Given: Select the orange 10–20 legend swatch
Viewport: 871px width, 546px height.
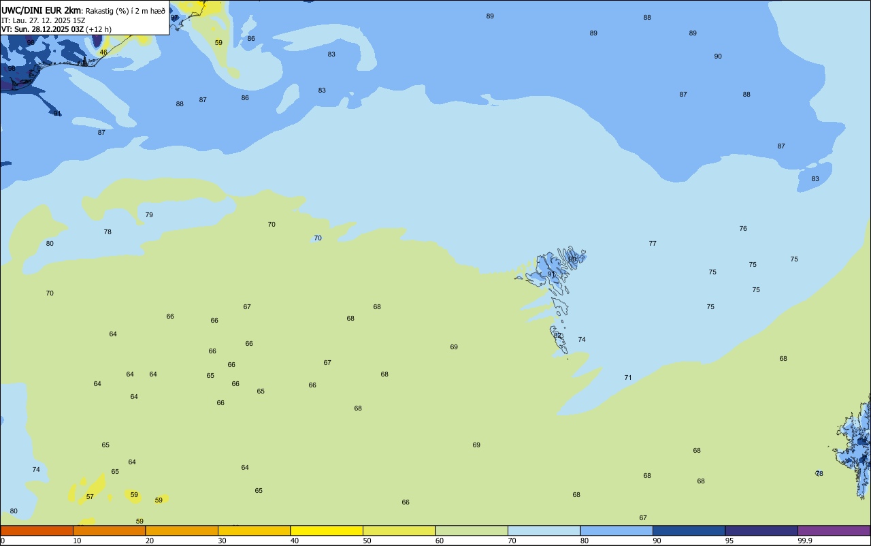Looking at the screenshot, I should (x=109, y=530).
